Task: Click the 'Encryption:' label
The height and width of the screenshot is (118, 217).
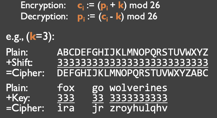Action: coord(43,6)
